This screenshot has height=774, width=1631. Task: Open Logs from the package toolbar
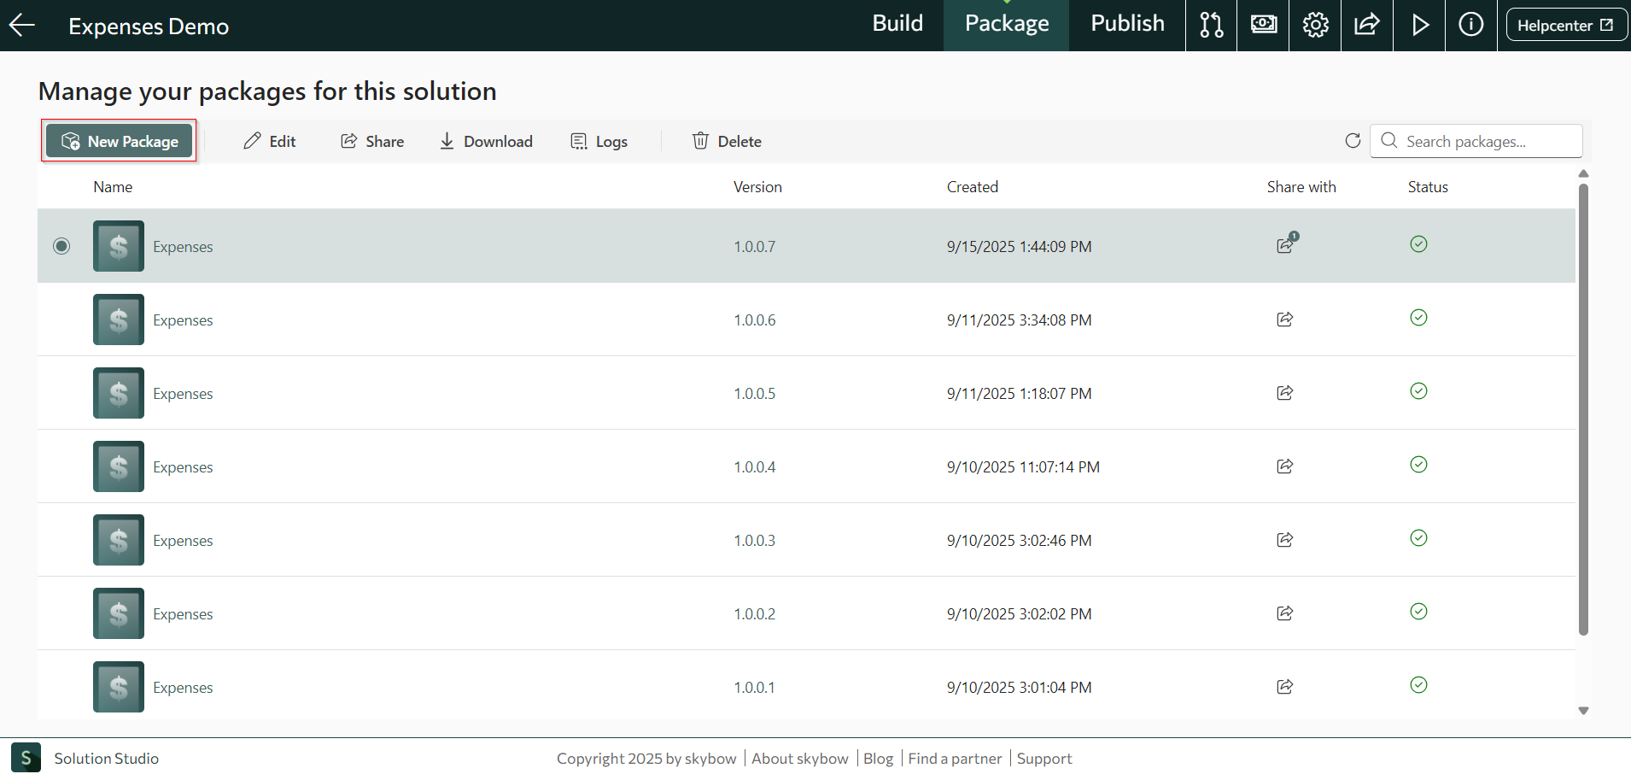(599, 141)
